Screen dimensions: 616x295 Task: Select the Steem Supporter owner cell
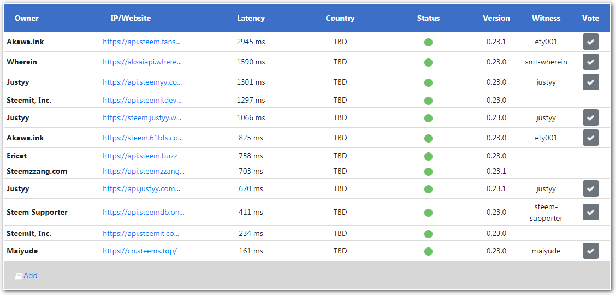coord(37,212)
